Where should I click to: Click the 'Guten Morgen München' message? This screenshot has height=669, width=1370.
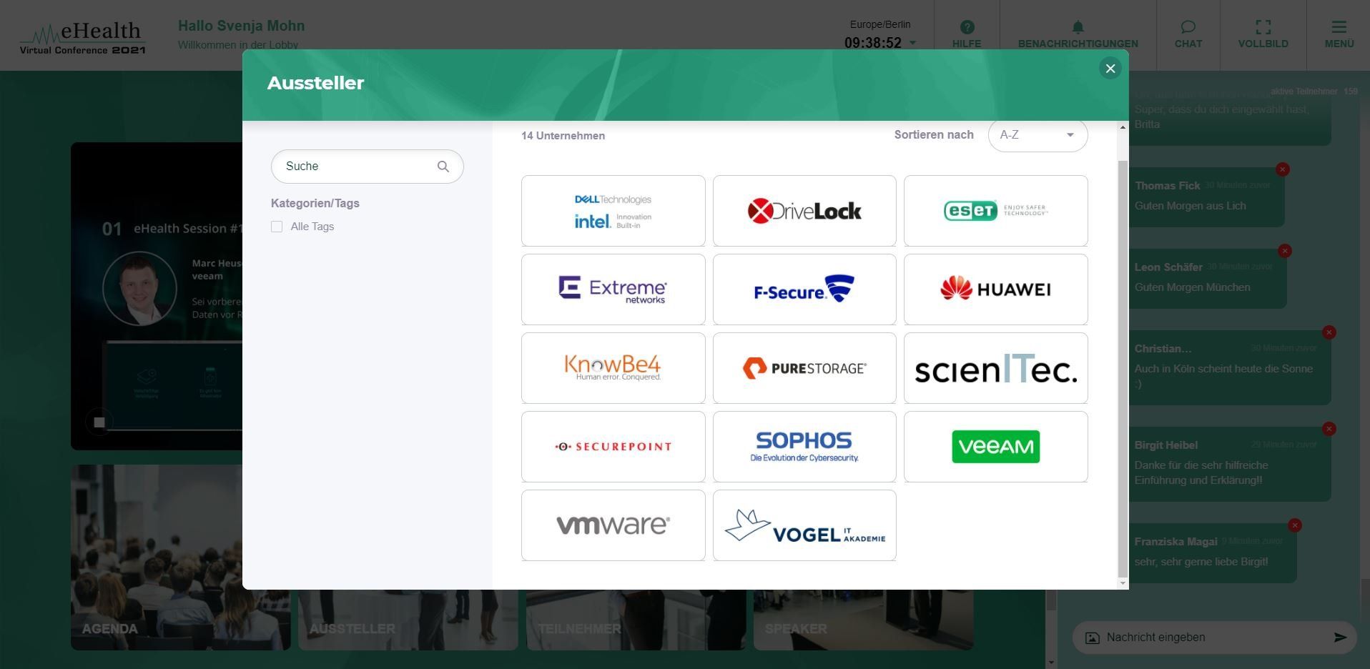click(1192, 287)
